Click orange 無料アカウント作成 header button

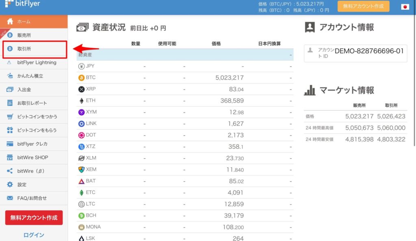364,6
